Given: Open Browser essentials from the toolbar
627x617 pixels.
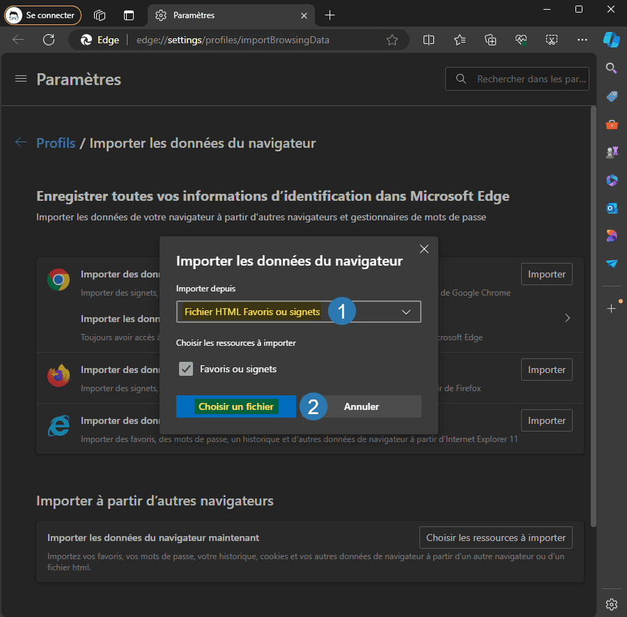Looking at the screenshot, I should click(x=521, y=40).
